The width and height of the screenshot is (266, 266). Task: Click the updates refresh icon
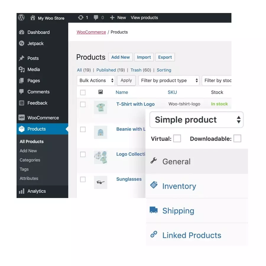[x=81, y=18]
